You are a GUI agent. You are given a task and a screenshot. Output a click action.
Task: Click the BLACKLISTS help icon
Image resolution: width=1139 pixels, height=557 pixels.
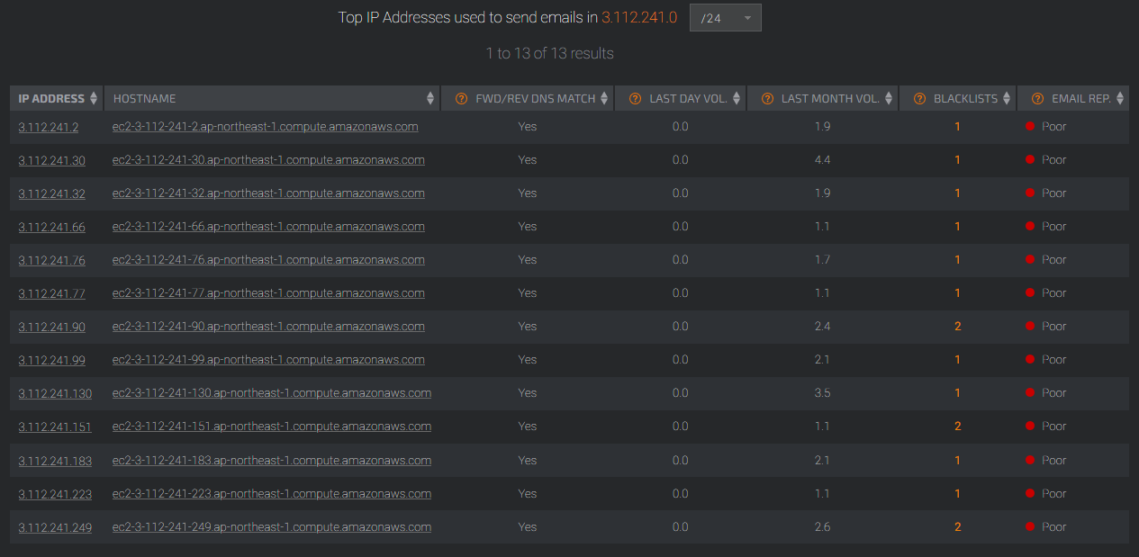(919, 99)
